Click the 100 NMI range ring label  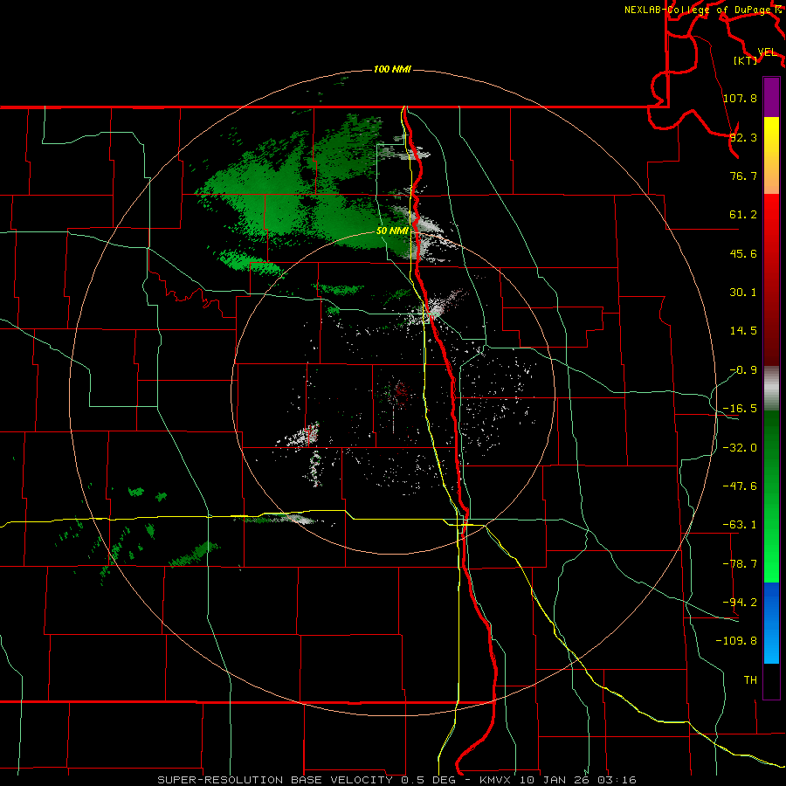[392, 69]
